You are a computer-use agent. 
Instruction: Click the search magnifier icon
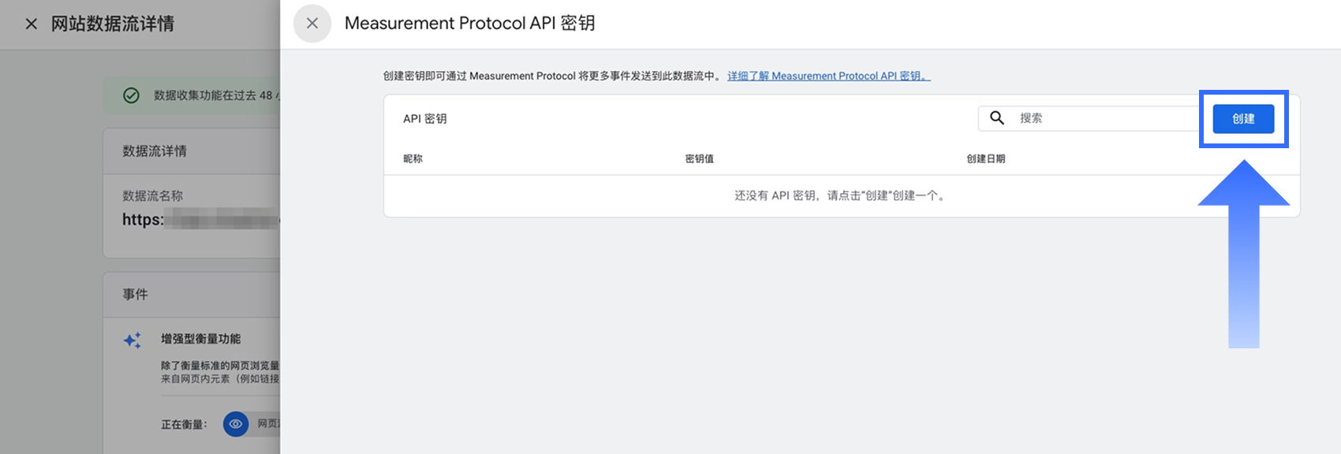click(x=997, y=117)
